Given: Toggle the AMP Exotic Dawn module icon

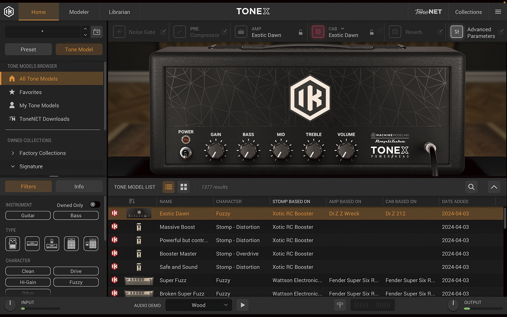Looking at the screenshot, I should pos(241,32).
